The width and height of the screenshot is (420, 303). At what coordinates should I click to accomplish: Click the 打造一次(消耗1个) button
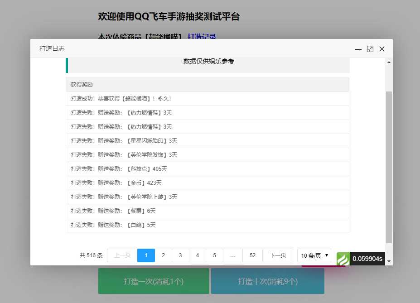coord(153,281)
